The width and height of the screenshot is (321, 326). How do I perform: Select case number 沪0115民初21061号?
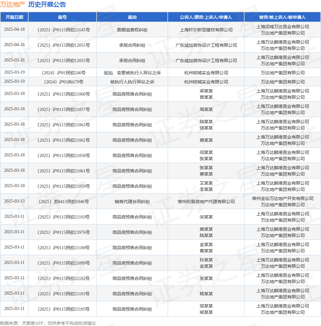(x=64, y=171)
